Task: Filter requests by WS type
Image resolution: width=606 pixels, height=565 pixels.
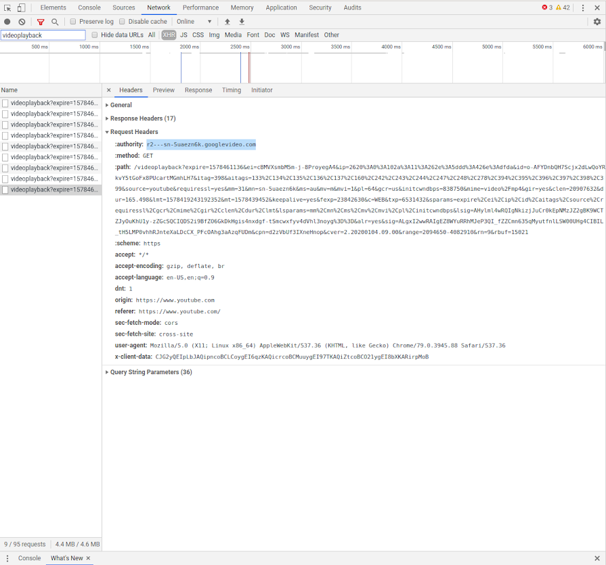Action: coord(285,35)
